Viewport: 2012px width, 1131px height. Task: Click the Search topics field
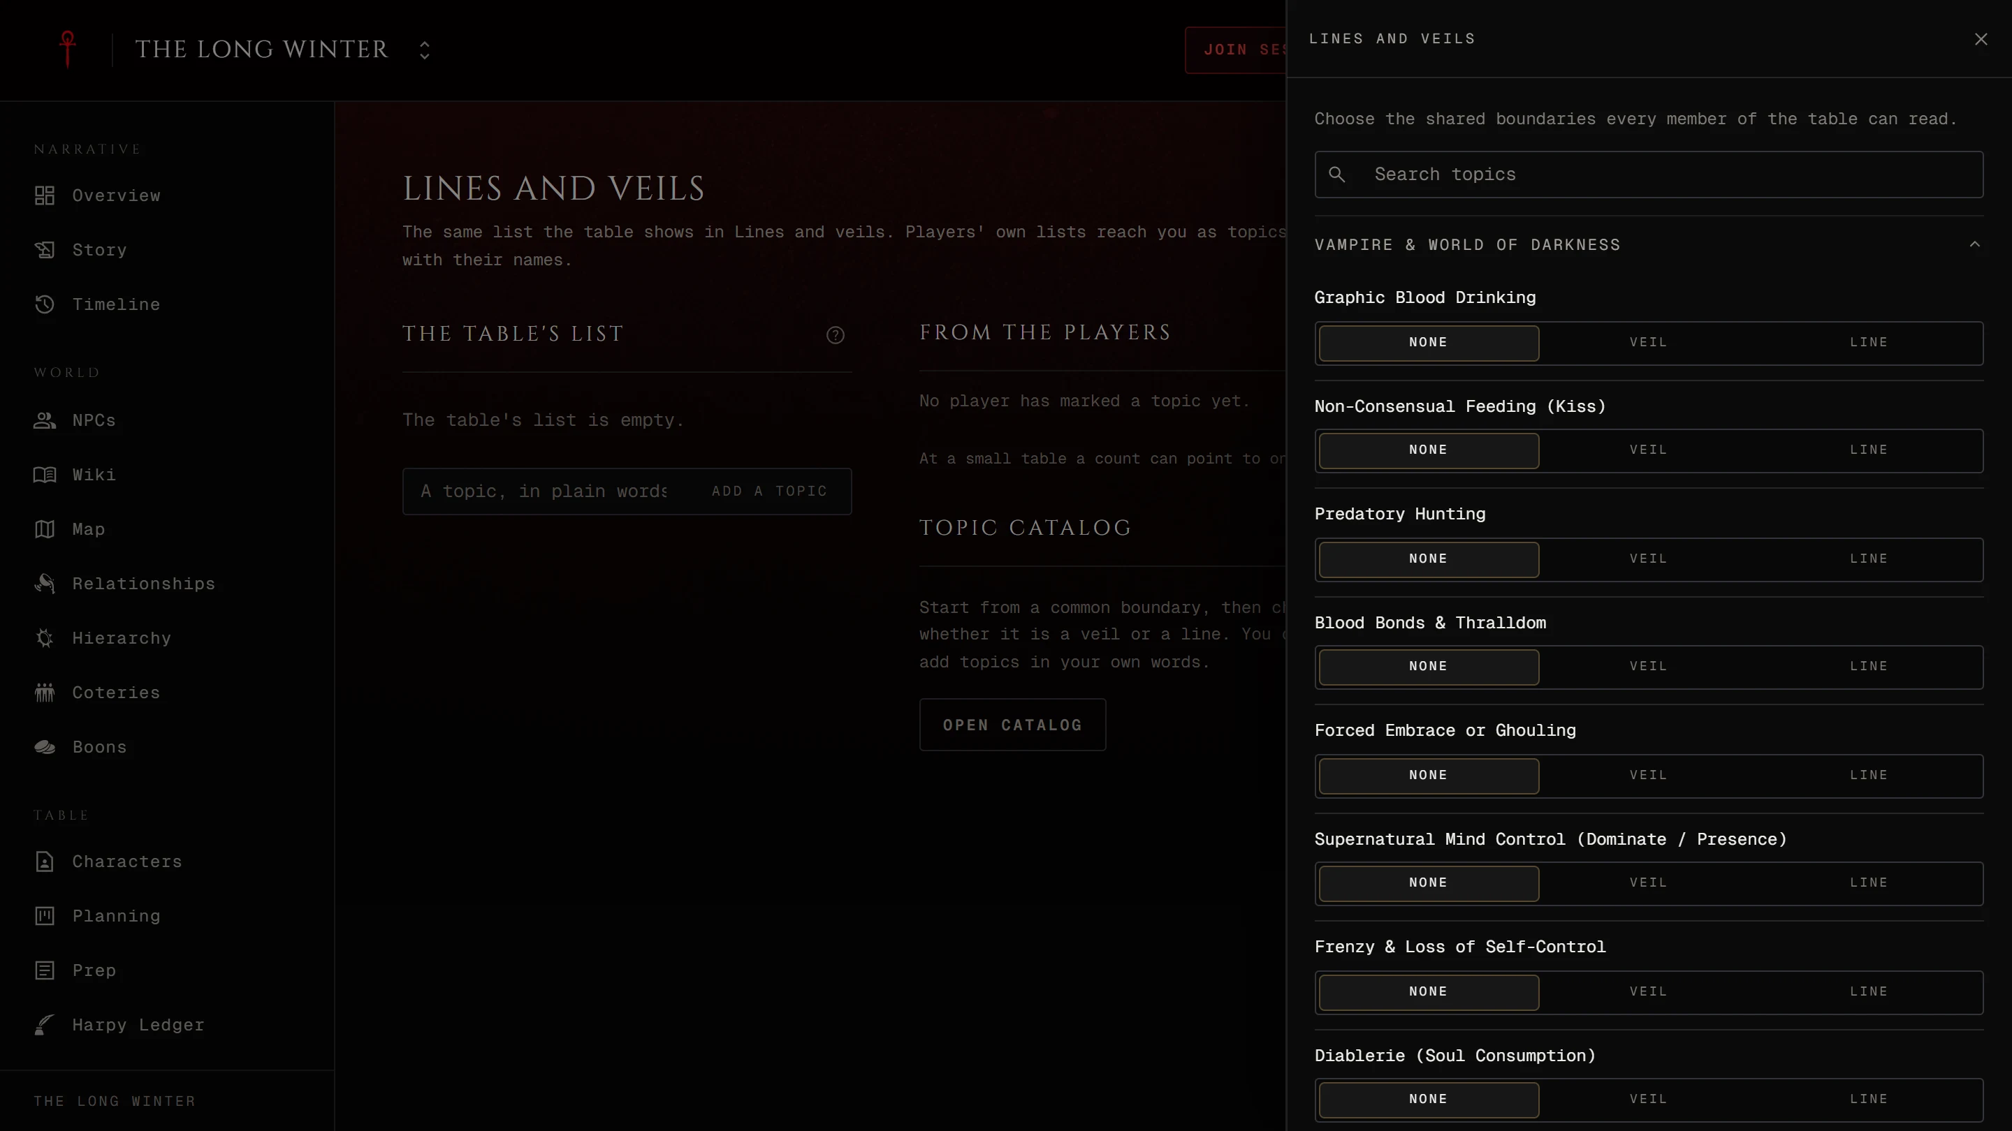click(x=1648, y=174)
